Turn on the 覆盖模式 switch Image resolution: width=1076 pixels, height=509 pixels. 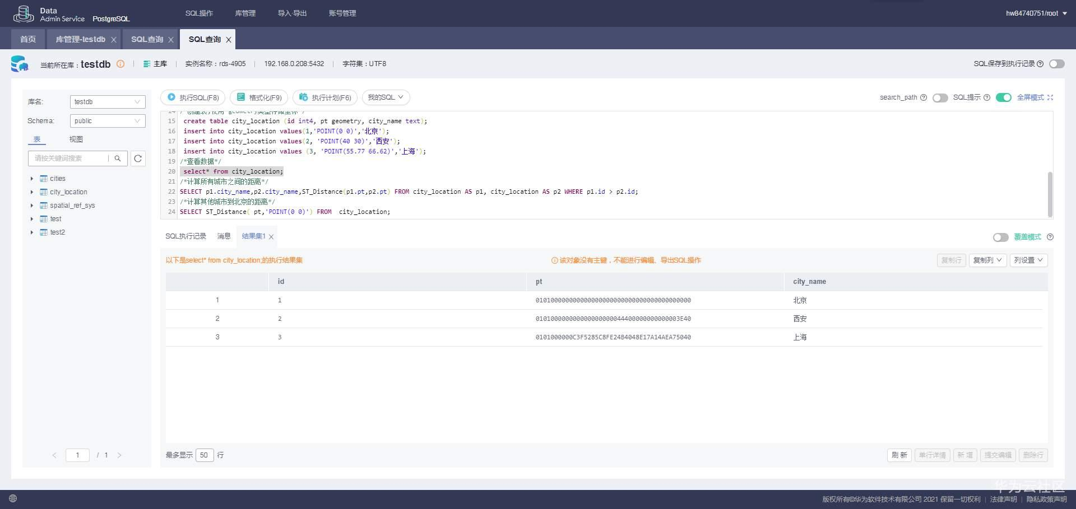click(x=1000, y=237)
